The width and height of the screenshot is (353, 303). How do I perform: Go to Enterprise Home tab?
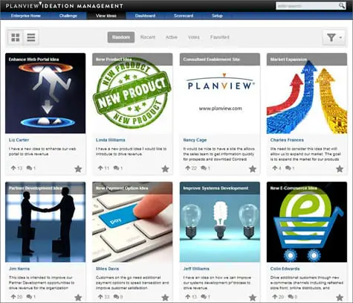[x=26, y=16]
